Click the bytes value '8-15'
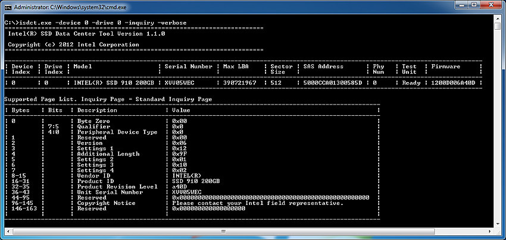The image size is (506, 240). (x=18, y=176)
